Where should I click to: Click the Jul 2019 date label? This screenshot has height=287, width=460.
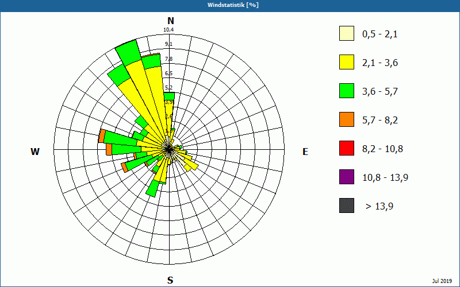442,281
